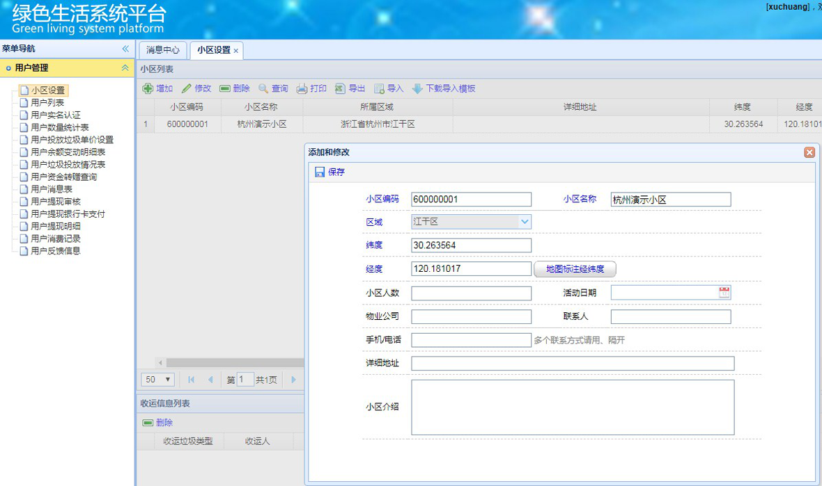
Task: Click the 小区编码 input field
Action: pos(472,200)
